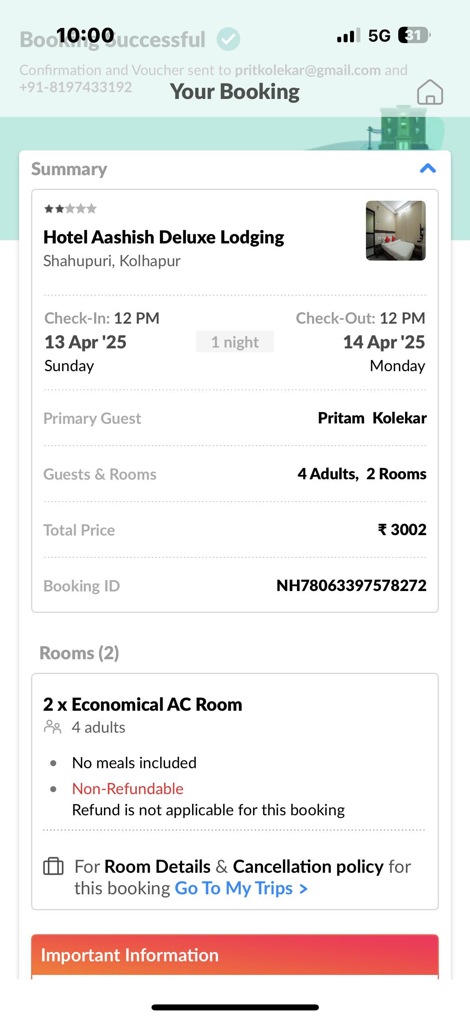Select the Booking ID number
Image resolution: width=470 pixels, height=1020 pixels.
(x=351, y=585)
